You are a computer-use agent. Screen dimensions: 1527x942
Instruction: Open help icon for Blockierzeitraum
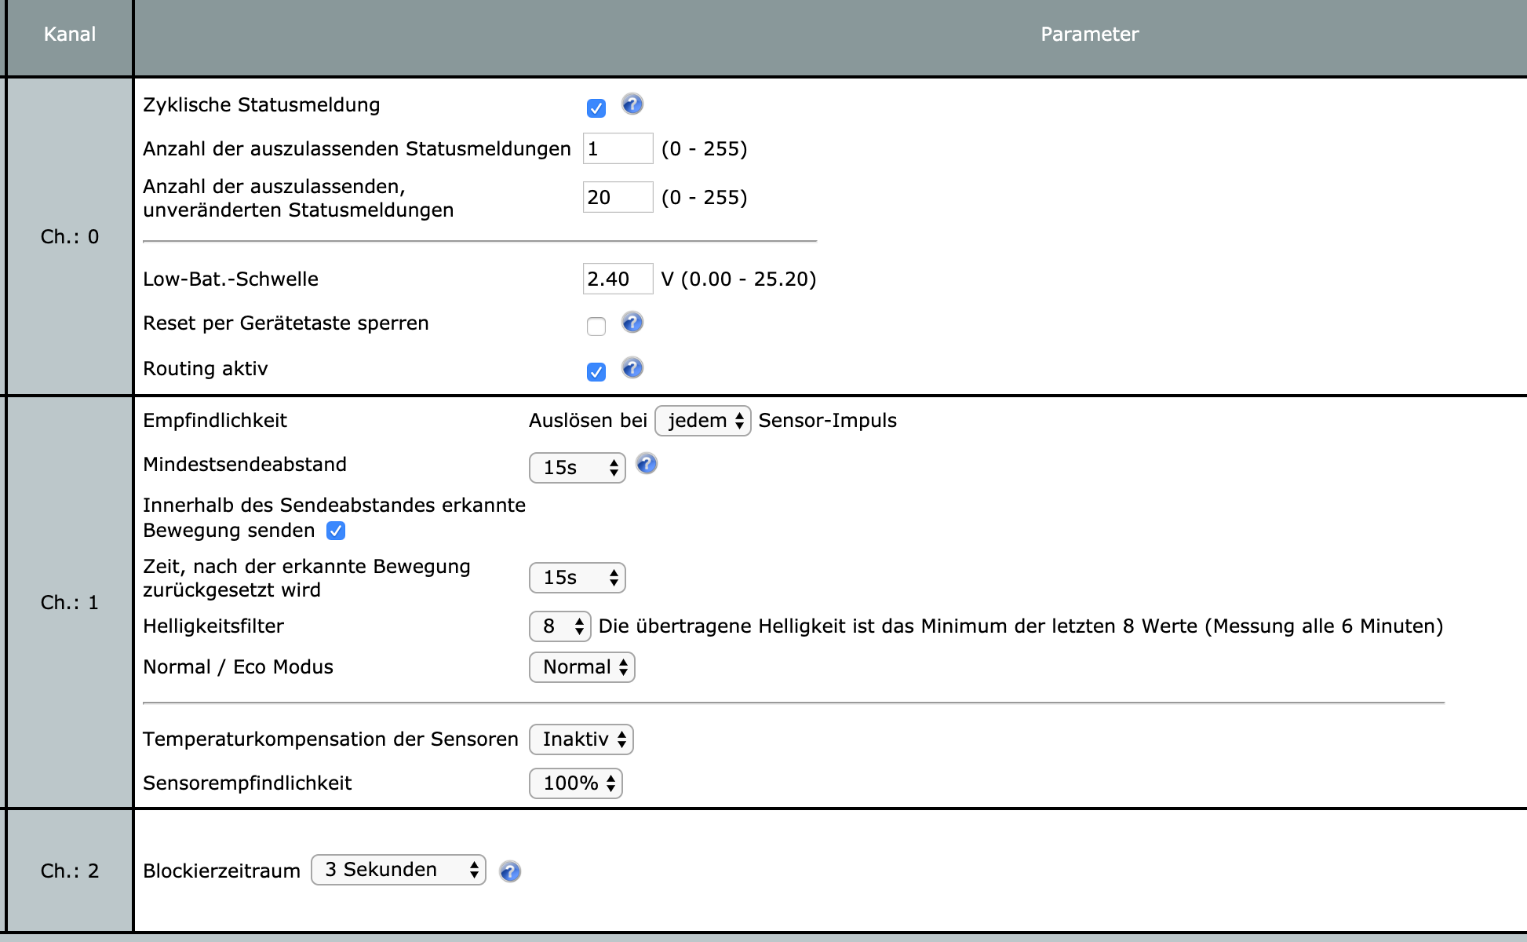[x=510, y=871]
